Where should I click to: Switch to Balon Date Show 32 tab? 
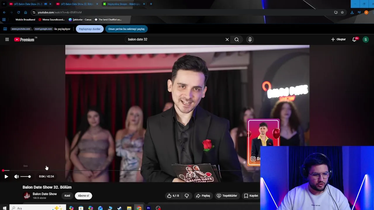click(77, 4)
